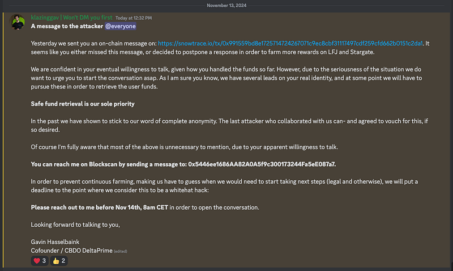Click the thumbs up reaction
The height and width of the screenshot is (271, 453).
click(x=59, y=261)
